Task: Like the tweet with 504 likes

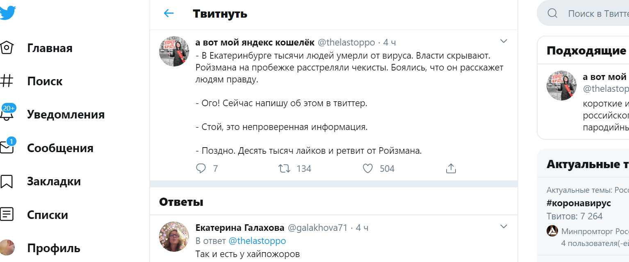Action: coord(368,169)
